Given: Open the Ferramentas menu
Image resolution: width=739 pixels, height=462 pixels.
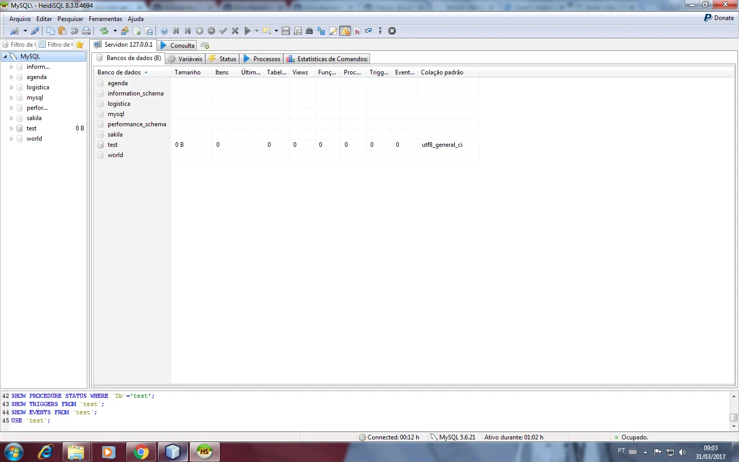Looking at the screenshot, I should 105,19.
